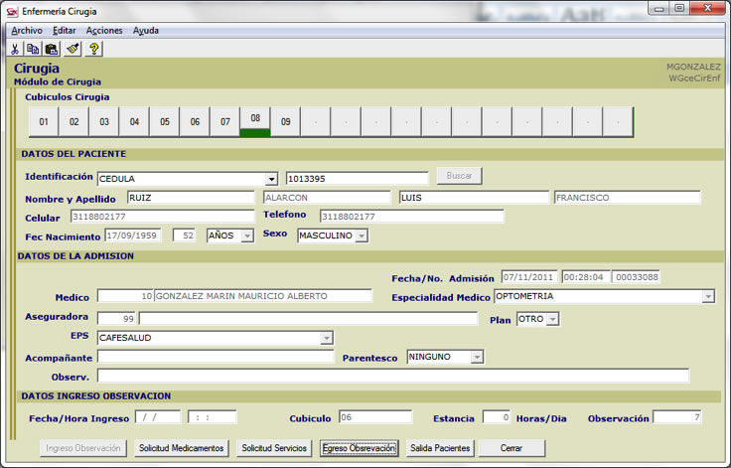Click the admission number field 00033088
Image resolution: width=731 pixels, height=468 pixels.
click(636, 277)
